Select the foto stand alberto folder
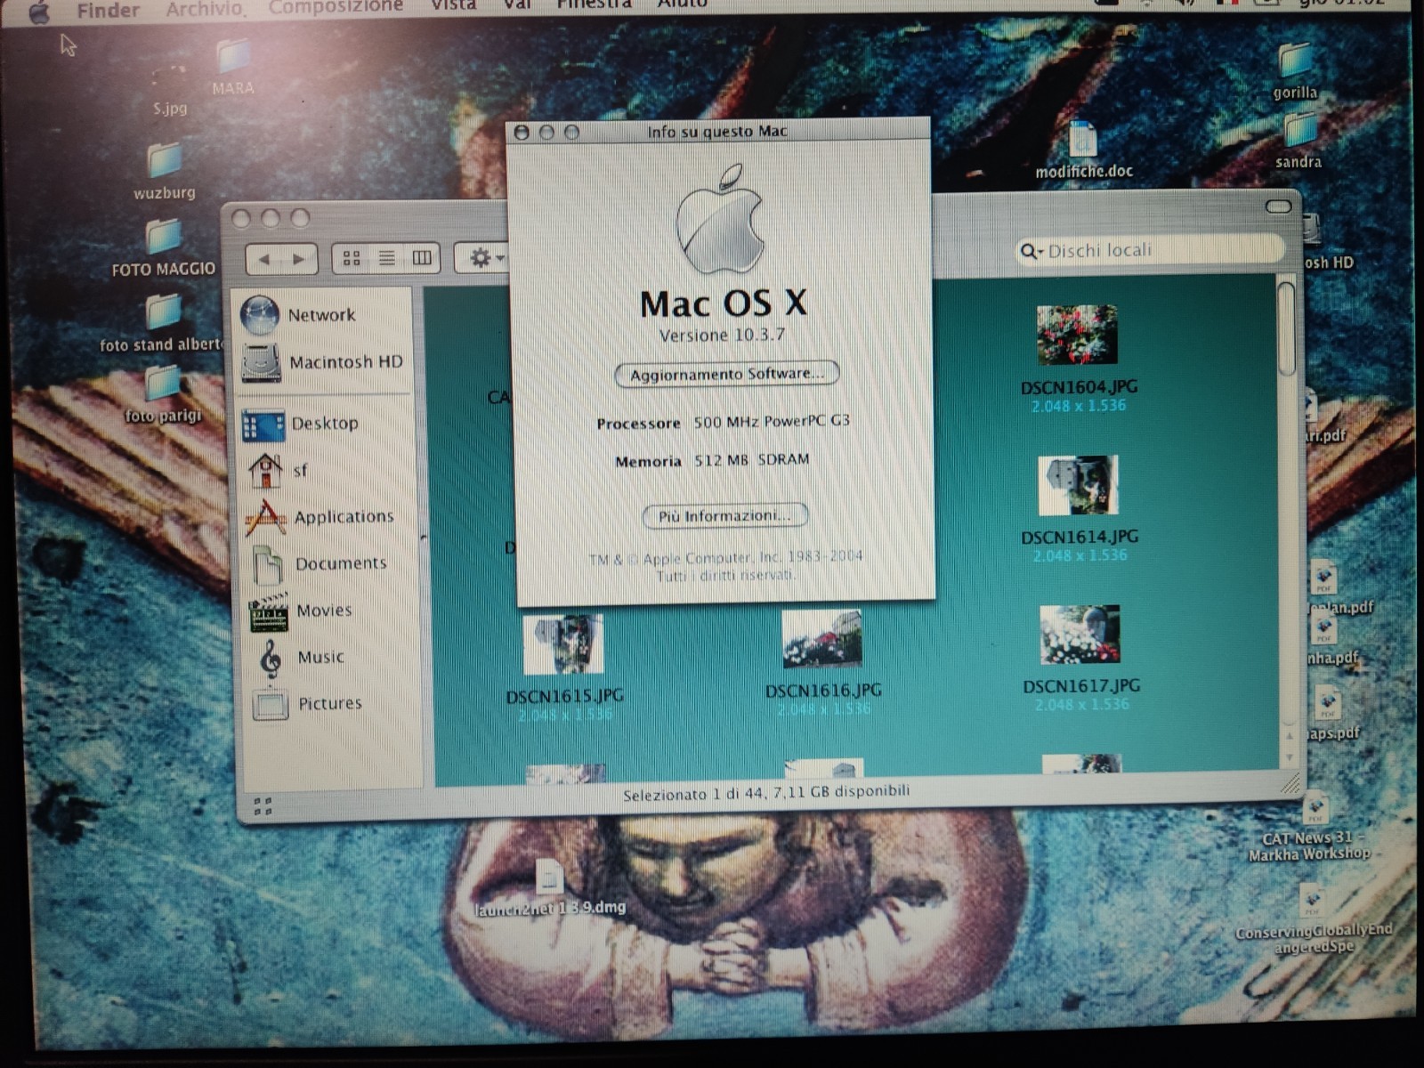The width and height of the screenshot is (1424, 1068). pos(163,321)
